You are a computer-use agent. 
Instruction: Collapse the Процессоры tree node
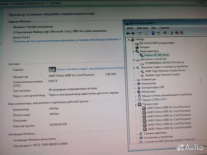tap(136, 105)
